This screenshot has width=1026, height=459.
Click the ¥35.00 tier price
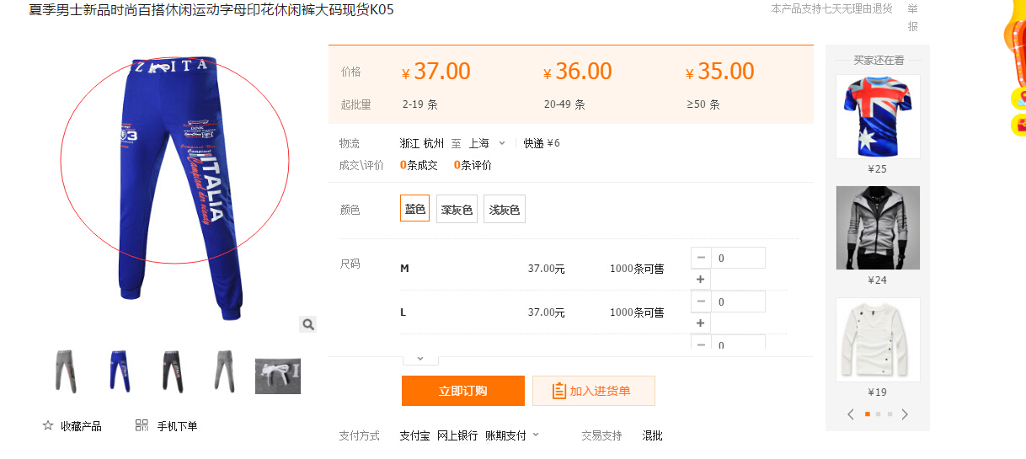[x=720, y=72]
